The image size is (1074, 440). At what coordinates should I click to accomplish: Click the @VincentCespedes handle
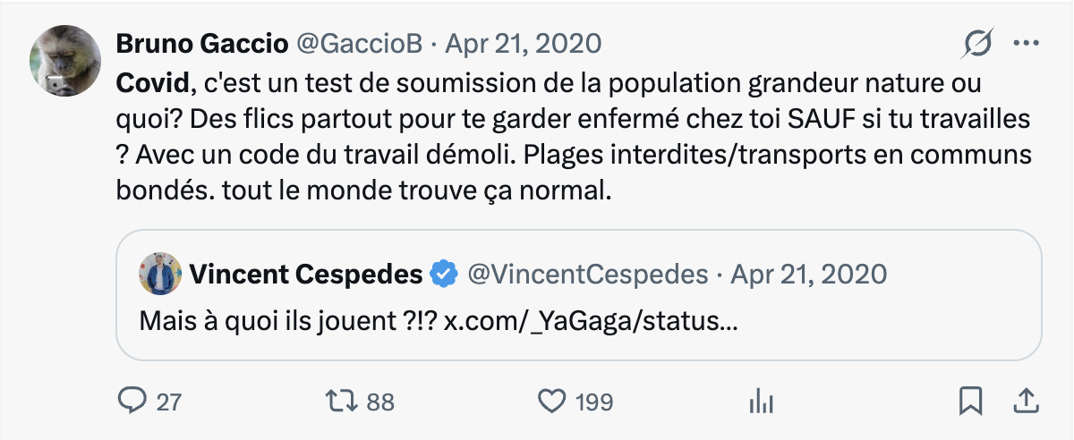coord(588,274)
